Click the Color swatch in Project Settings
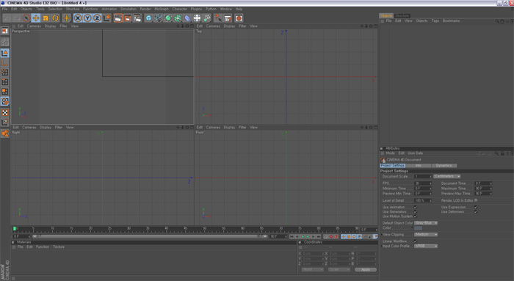The width and height of the screenshot is (514, 281). tap(418, 228)
